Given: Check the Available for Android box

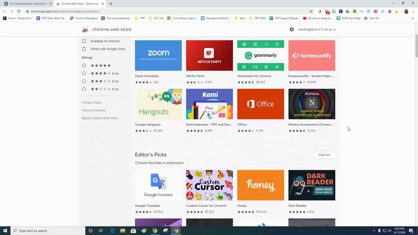Looking at the screenshot, I should click(x=84, y=41).
